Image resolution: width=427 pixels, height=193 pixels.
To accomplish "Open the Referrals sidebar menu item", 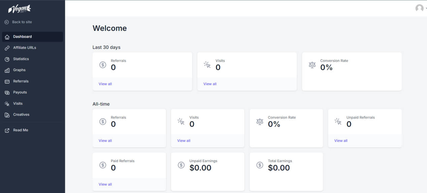I will (32, 81).
